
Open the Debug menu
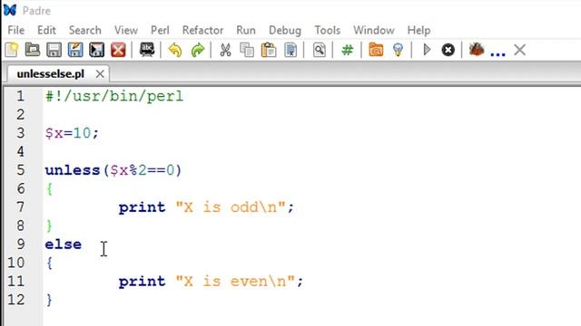click(285, 30)
